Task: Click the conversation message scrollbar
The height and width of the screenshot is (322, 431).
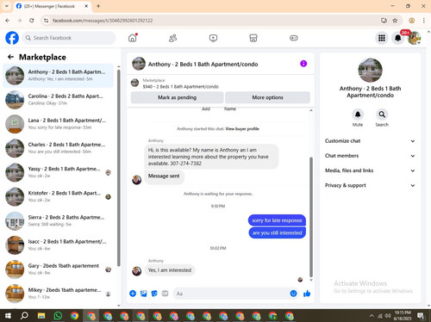Action: click(x=310, y=217)
